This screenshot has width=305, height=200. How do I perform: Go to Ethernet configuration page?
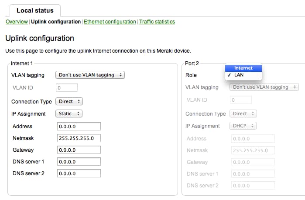(x=110, y=22)
